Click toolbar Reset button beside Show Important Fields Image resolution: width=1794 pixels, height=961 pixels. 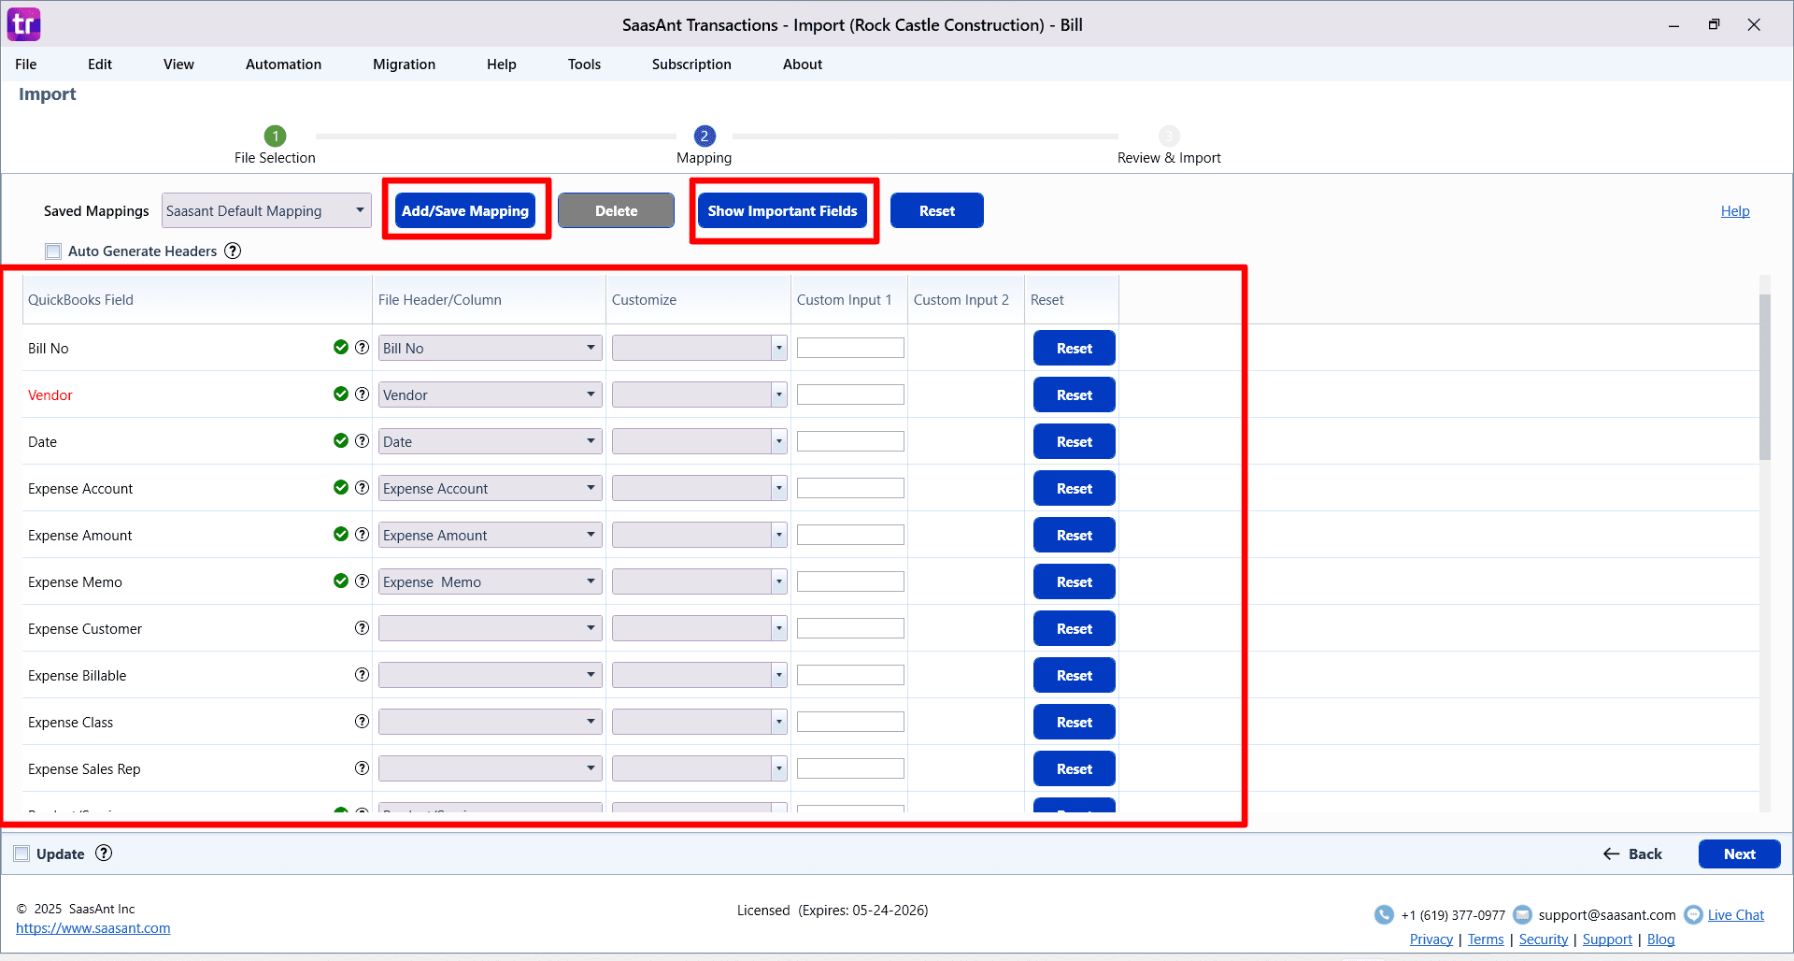(936, 210)
